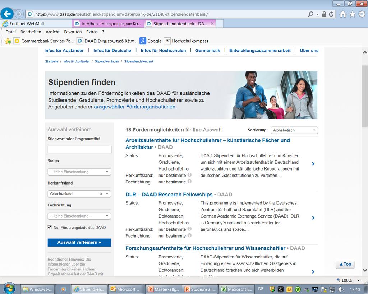Open the Germanistik navigation link
The image size is (368, 294).
208,50
